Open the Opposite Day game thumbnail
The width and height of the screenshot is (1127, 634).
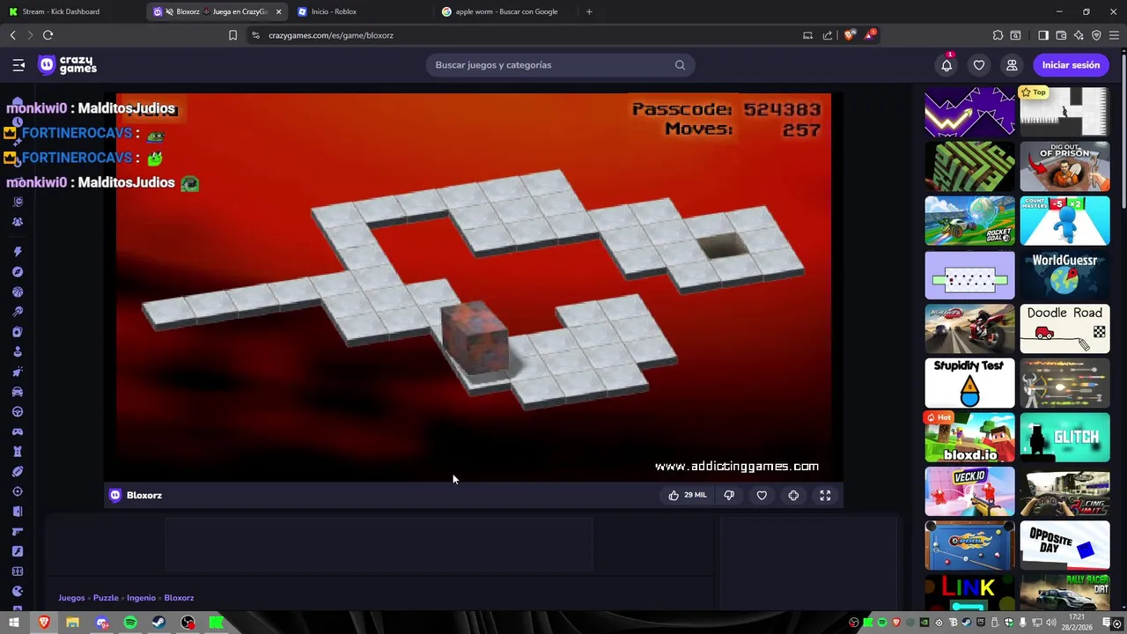point(1064,546)
